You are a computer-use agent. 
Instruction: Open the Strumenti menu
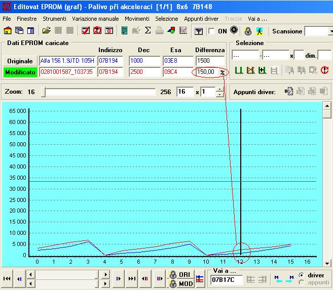(x=54, y=19)
